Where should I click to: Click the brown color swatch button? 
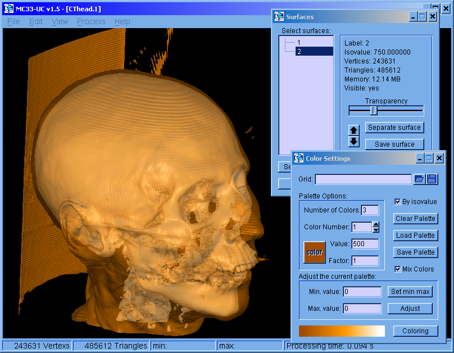pyautogui.click(x=314, y=252)
